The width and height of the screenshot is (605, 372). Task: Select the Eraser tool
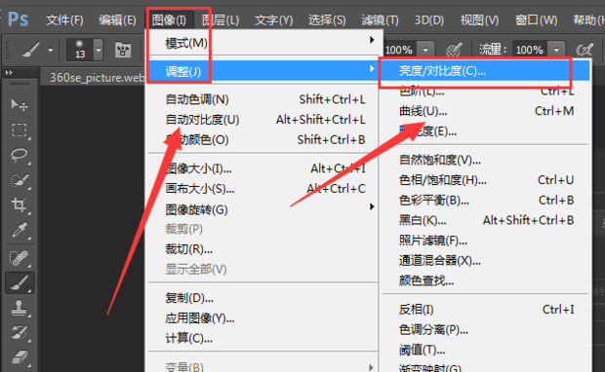[19, 357]
